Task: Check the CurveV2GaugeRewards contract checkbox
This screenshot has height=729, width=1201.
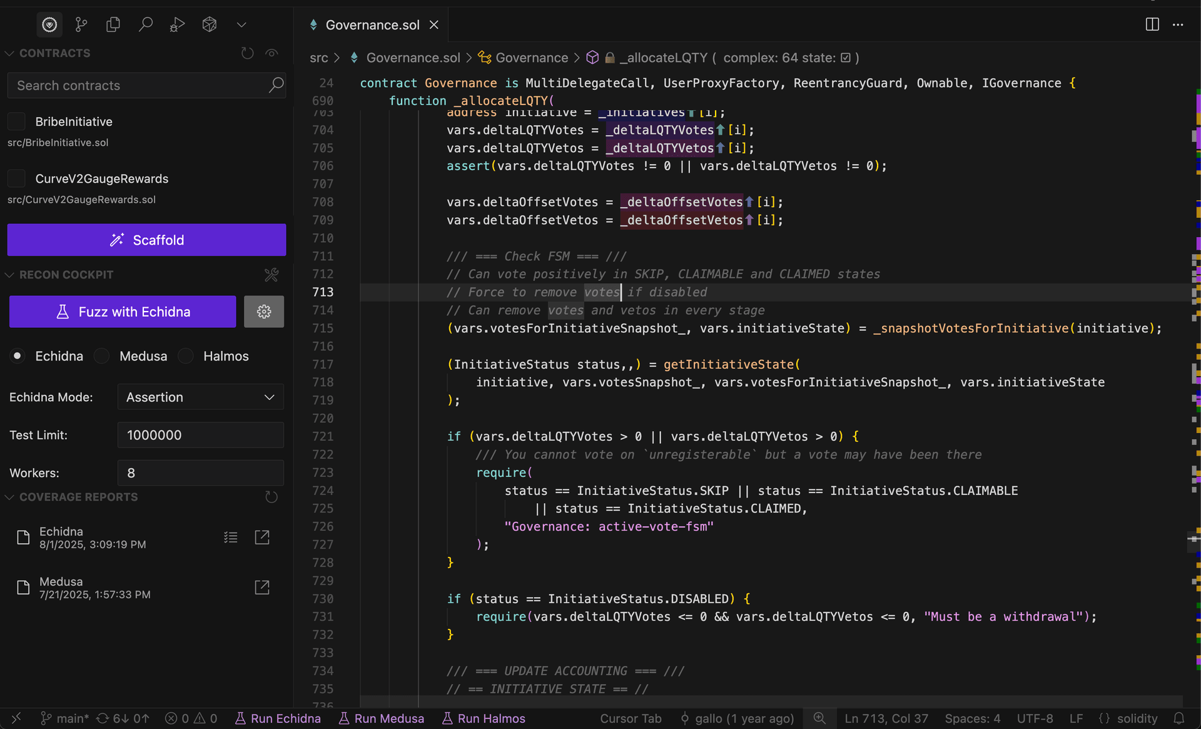Action: 17,178
